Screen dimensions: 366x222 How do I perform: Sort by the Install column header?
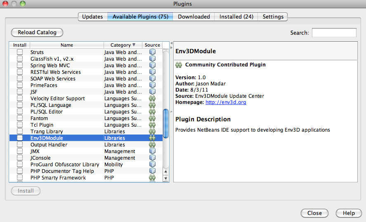20,45
